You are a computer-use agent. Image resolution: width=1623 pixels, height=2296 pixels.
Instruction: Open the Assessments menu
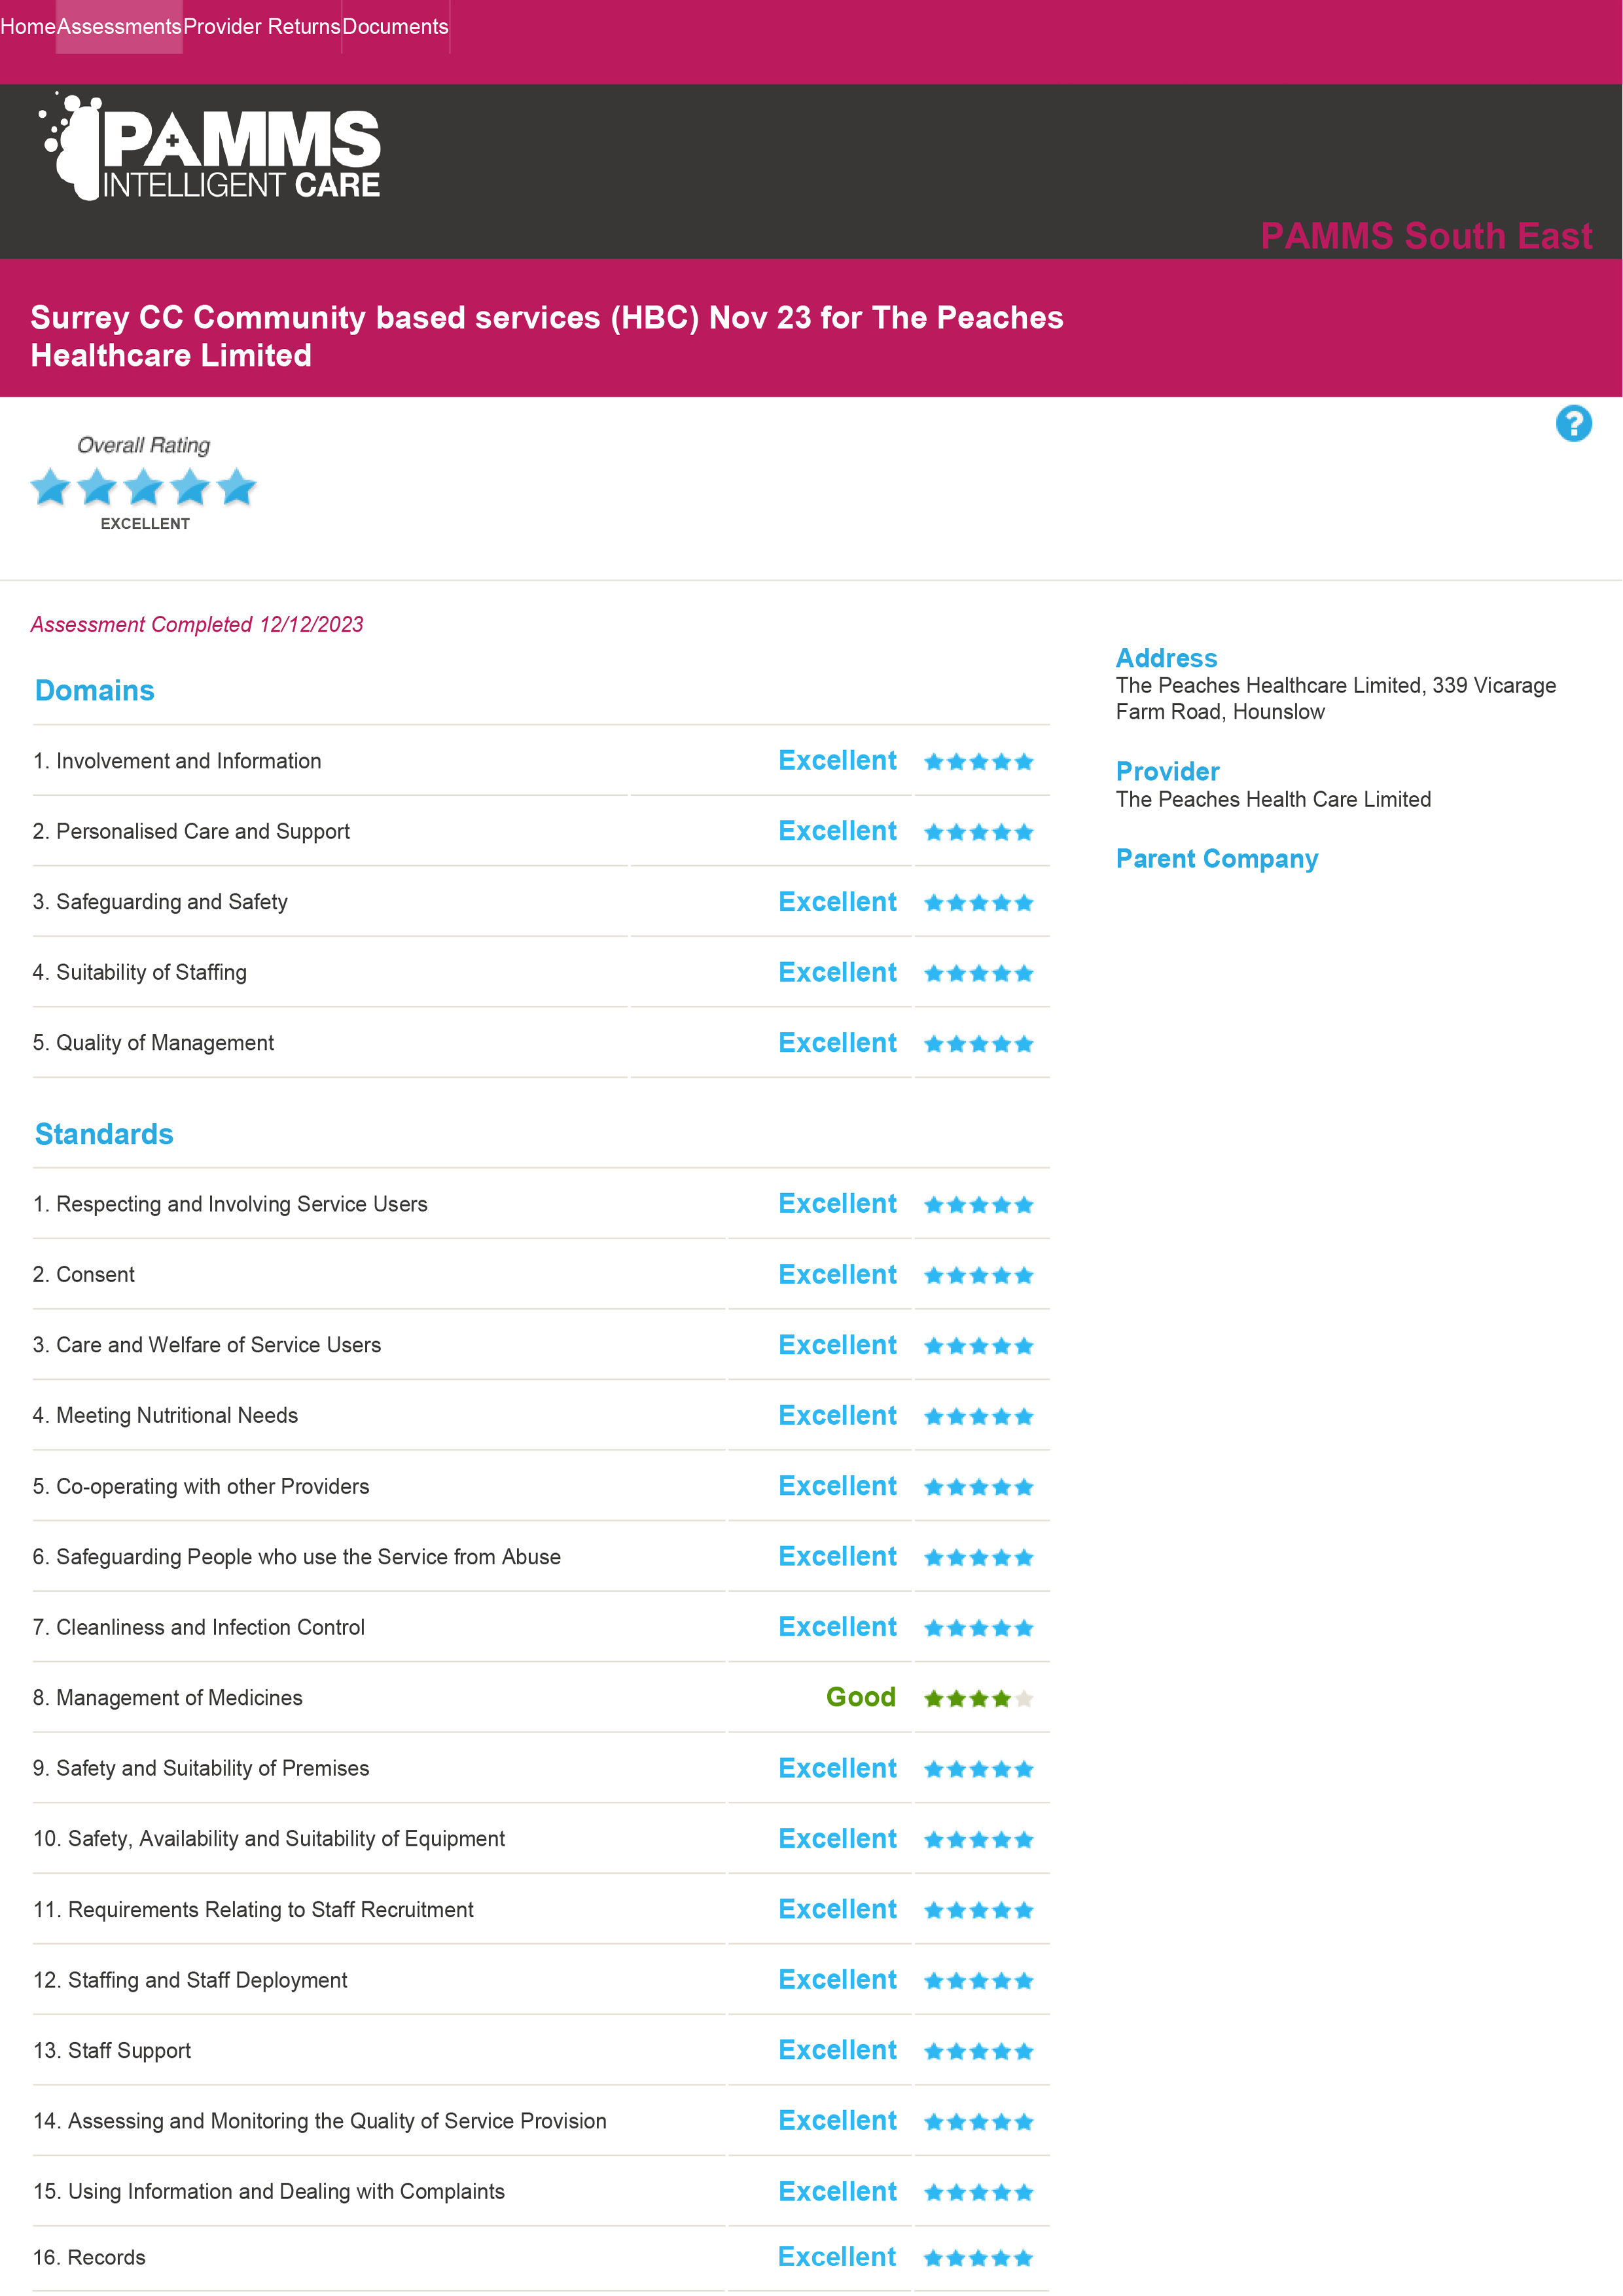(118, 27)
